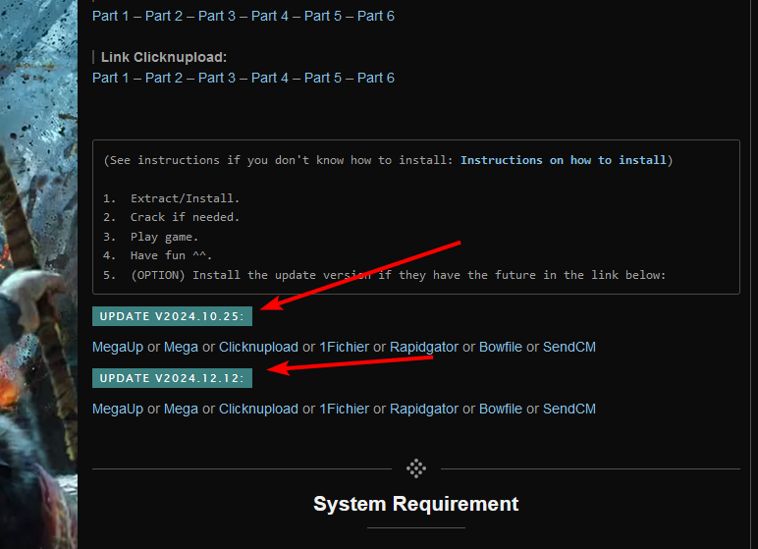Open Part 5 link in top row

323,16
